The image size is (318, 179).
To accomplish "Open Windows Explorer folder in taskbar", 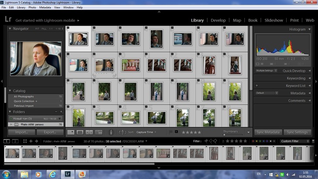I will 24,174.
